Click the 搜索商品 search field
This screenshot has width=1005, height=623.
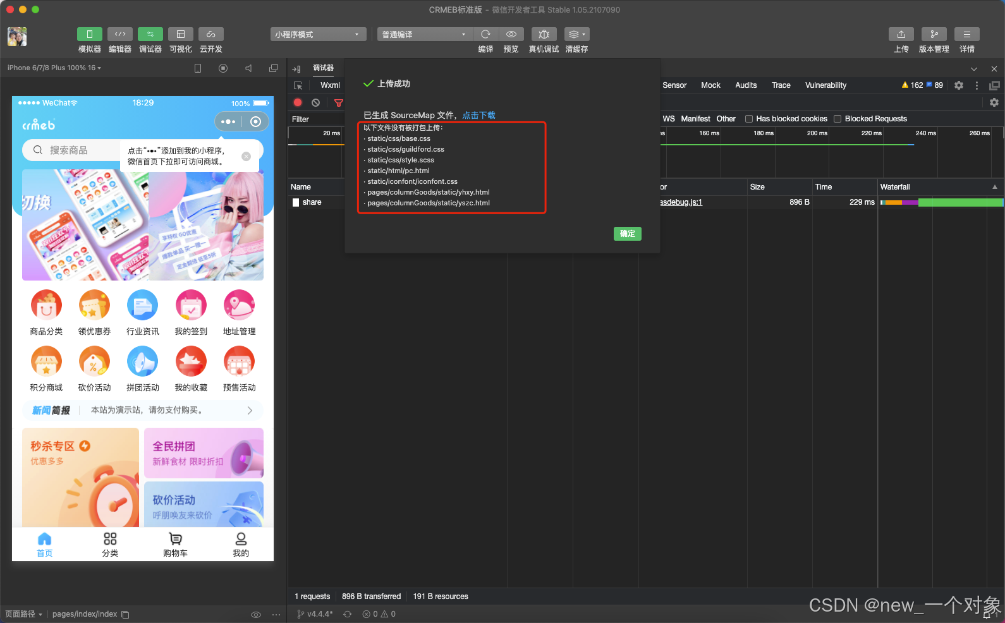tap(71, 150)
